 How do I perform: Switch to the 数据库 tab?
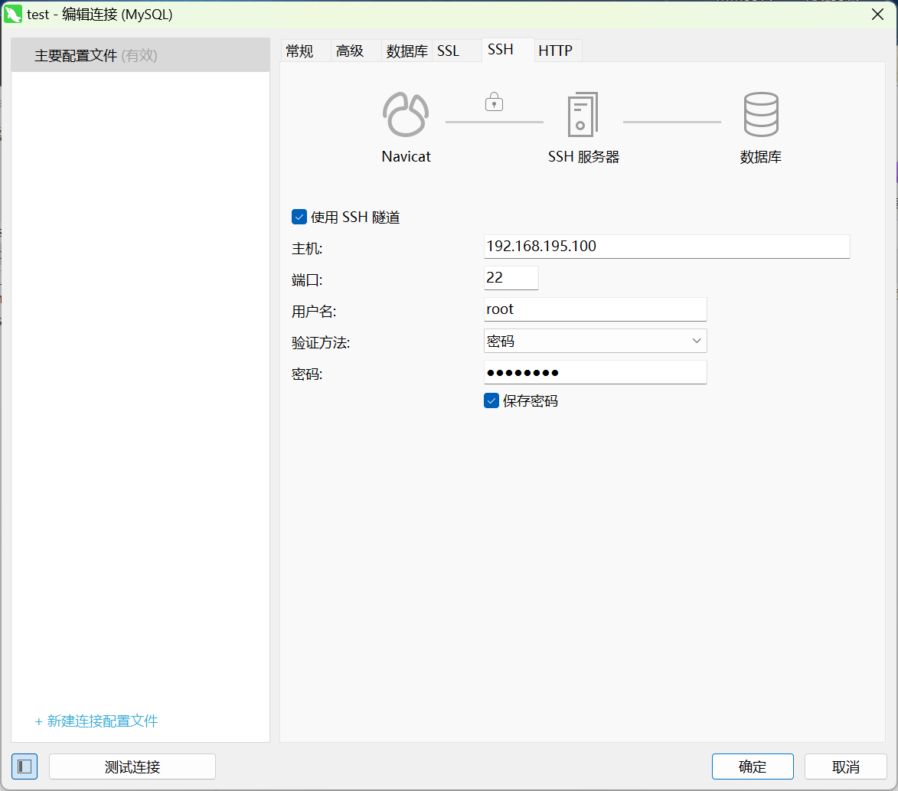coord(407,51)
